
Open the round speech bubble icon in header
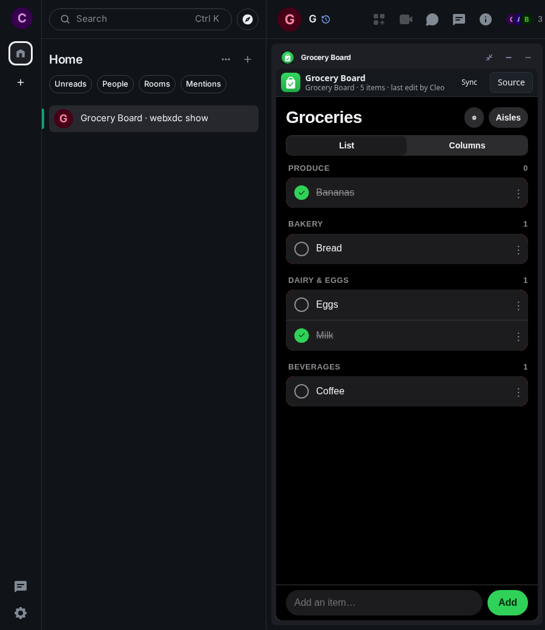click(432, 19)
